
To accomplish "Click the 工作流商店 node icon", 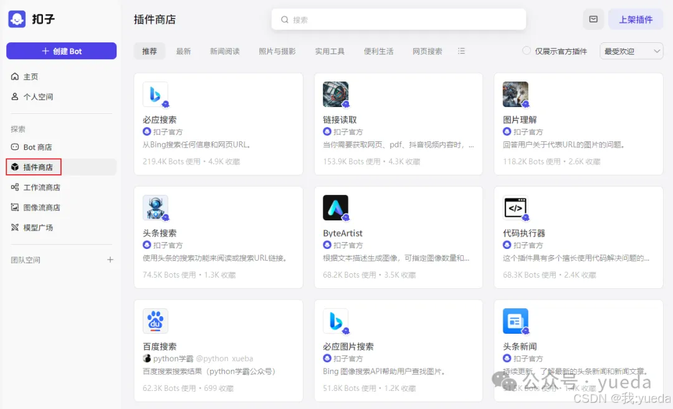I will coord(14,187).
